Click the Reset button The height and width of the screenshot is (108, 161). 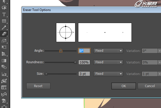tap(38, 86)
